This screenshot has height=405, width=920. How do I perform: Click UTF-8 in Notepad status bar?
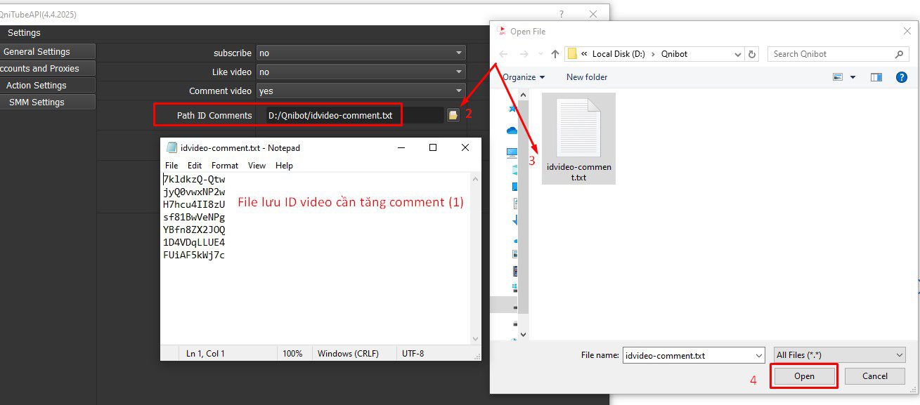click(x=413, y=354)
